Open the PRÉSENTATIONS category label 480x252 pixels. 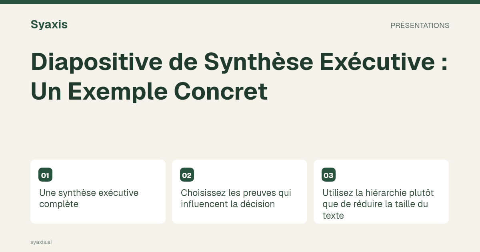tap(420, 26)
